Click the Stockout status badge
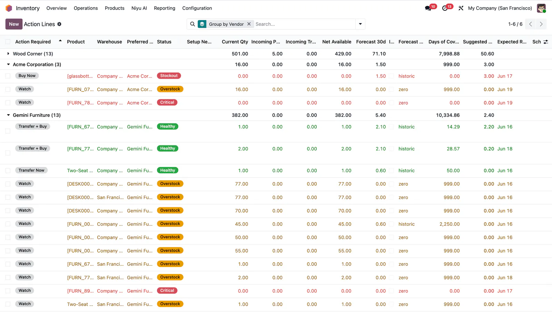Image resolution: width=552 pixels, height=314 pixels. point(169,76)
